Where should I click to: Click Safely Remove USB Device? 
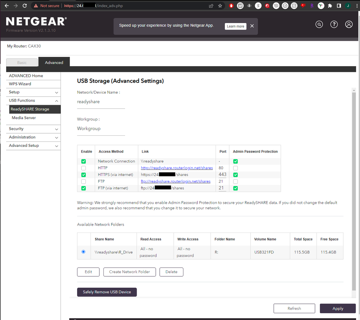[107, 292]
